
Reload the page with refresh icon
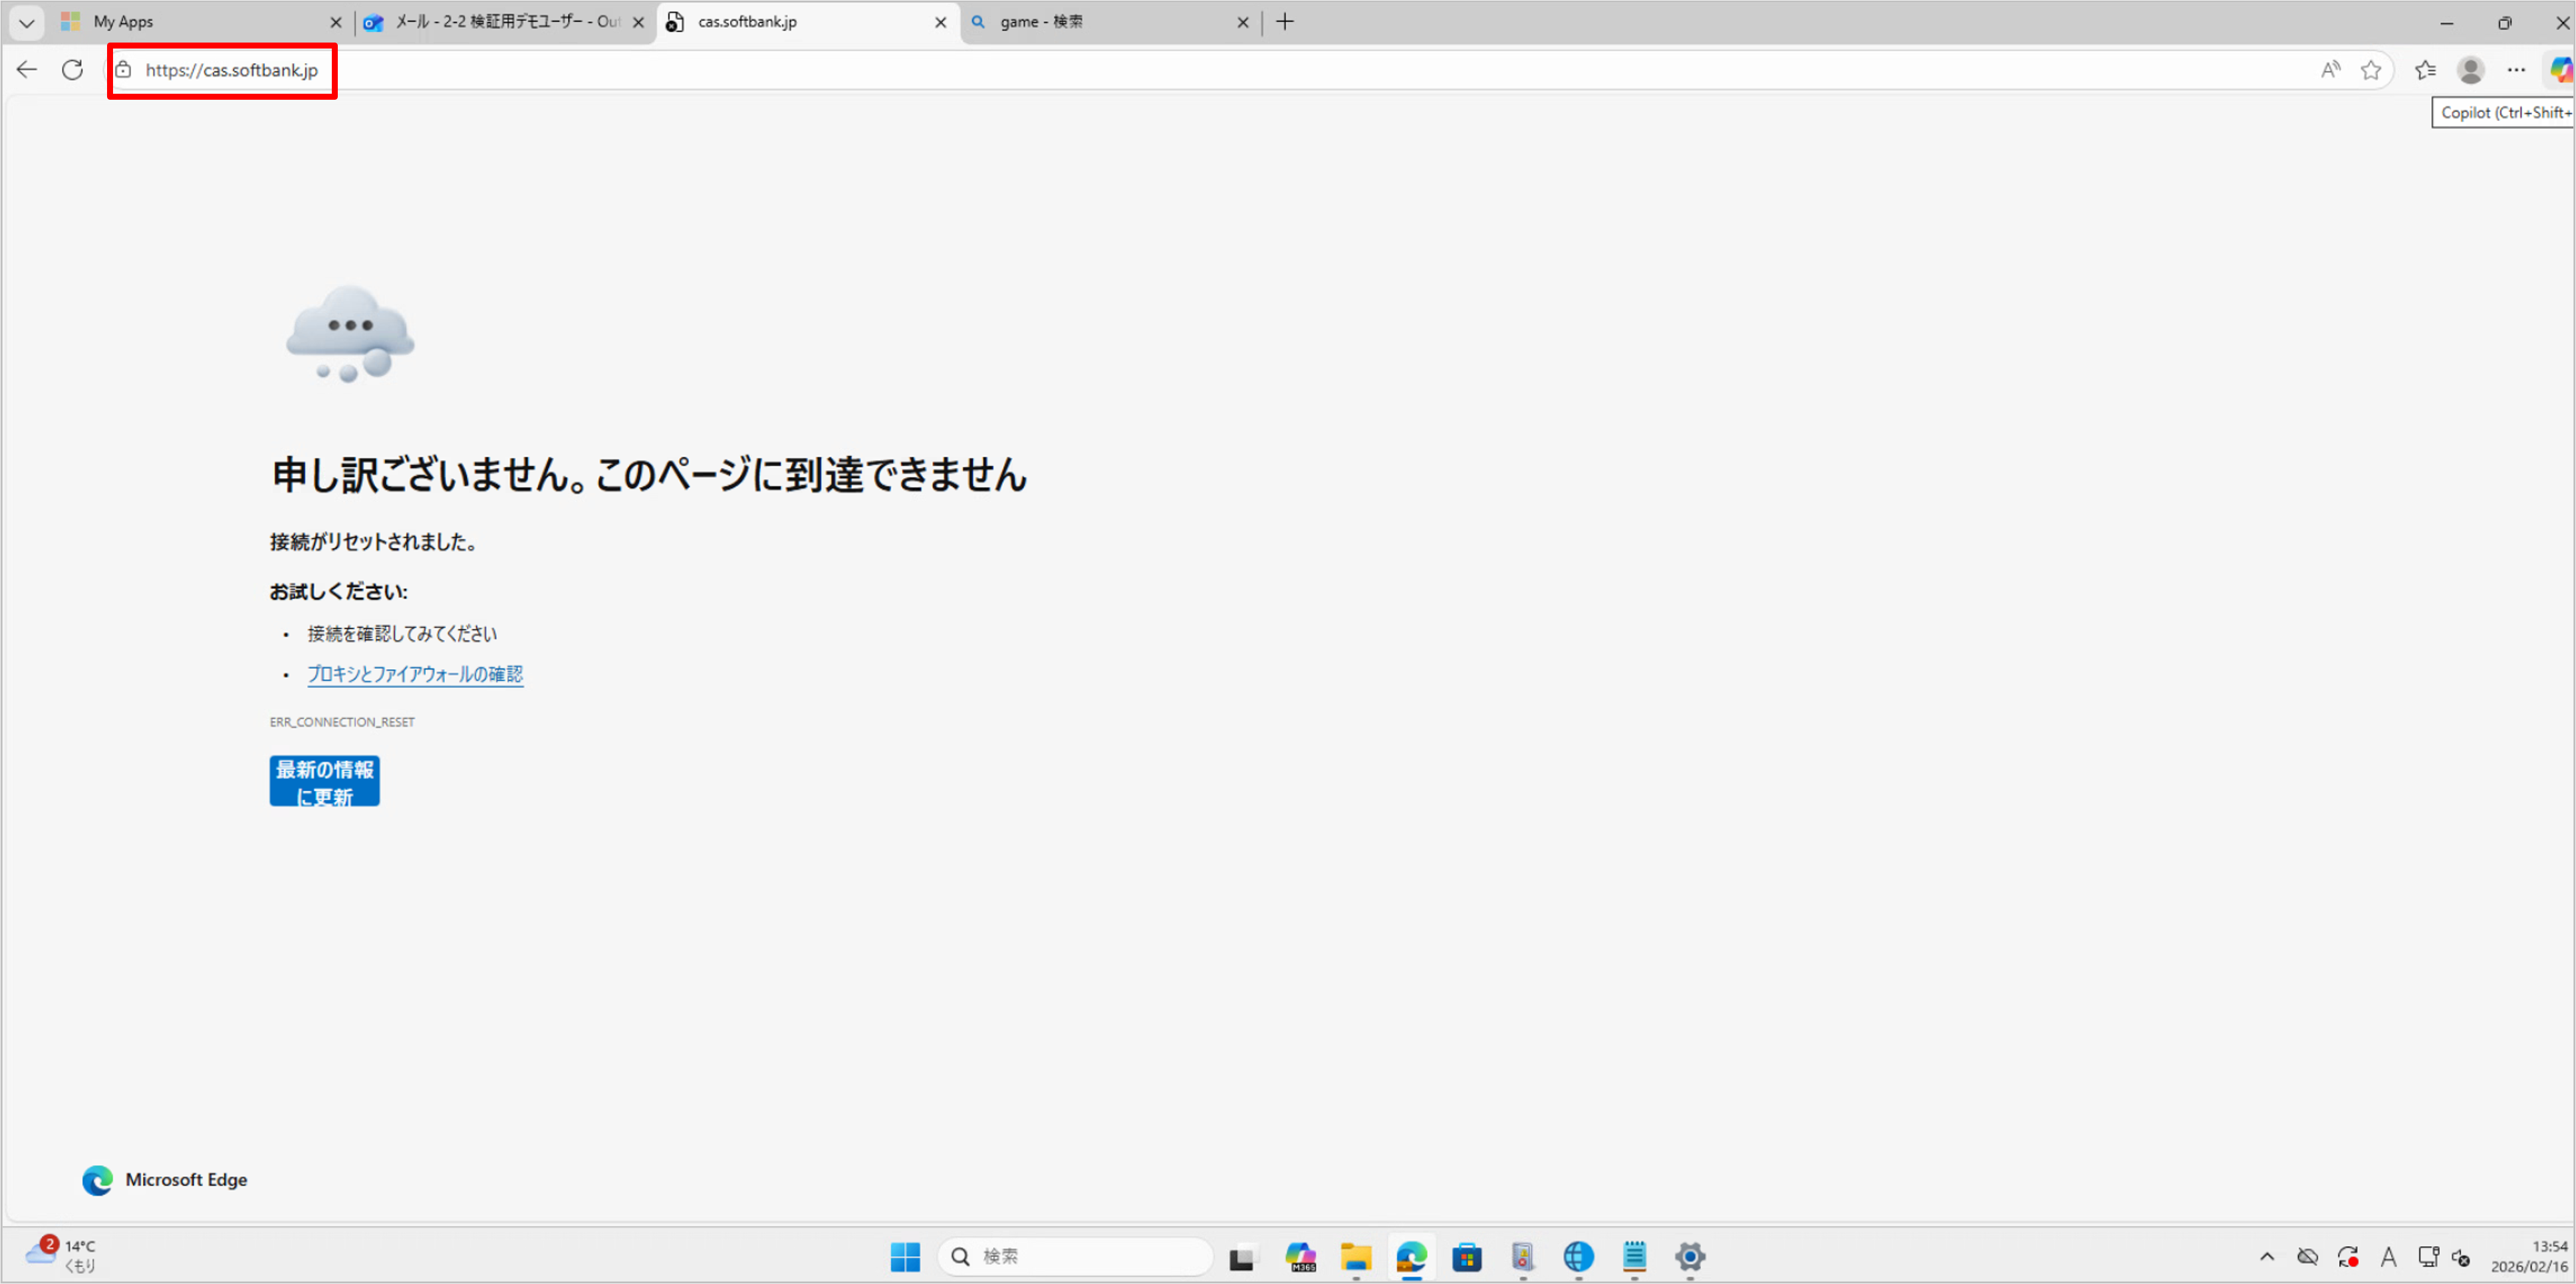click(72, 70)
